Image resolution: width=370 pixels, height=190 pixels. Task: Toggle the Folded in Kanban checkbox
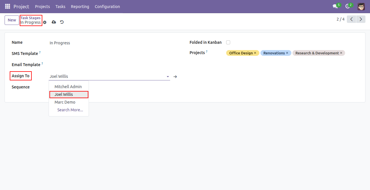tap(228, 42)
